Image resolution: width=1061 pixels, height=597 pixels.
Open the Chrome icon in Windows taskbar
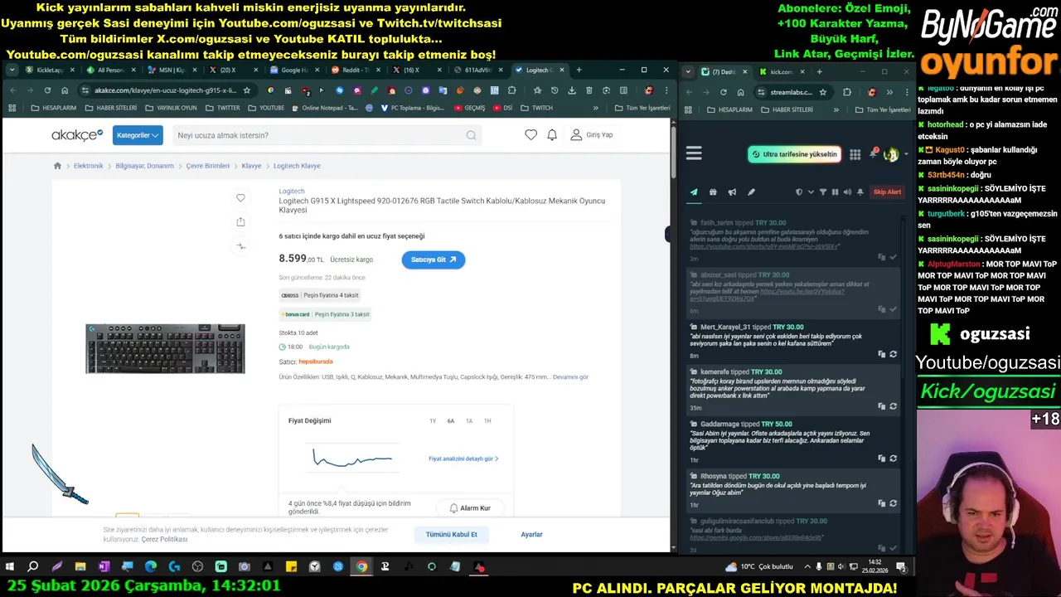(361, 567)
